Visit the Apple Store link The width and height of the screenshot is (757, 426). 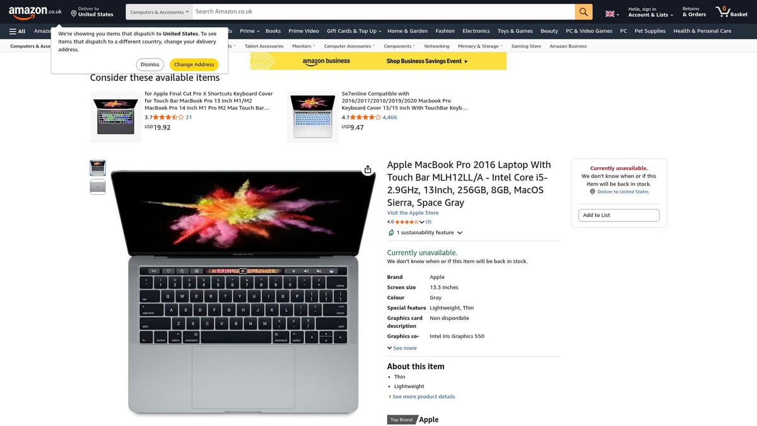[413, 213]
